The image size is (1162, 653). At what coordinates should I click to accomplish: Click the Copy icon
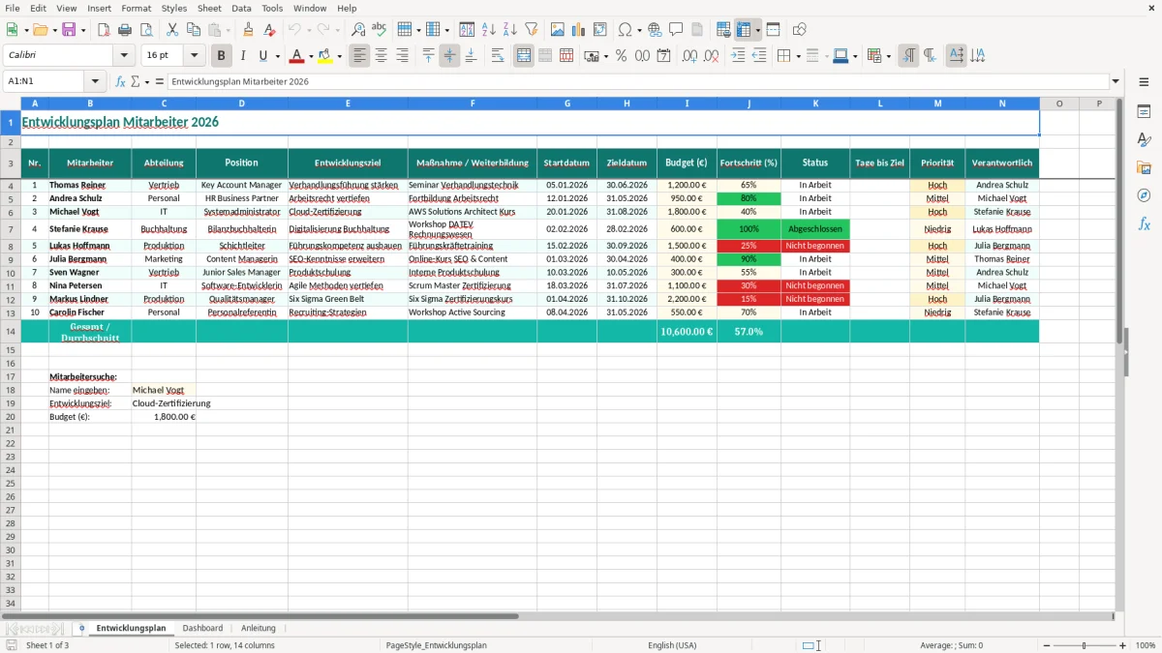[193, 30]
